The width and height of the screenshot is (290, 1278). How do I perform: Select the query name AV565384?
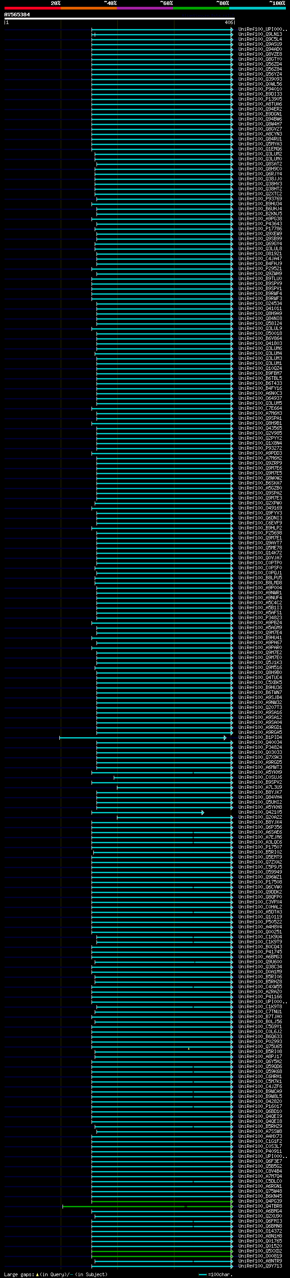(17, 15)
